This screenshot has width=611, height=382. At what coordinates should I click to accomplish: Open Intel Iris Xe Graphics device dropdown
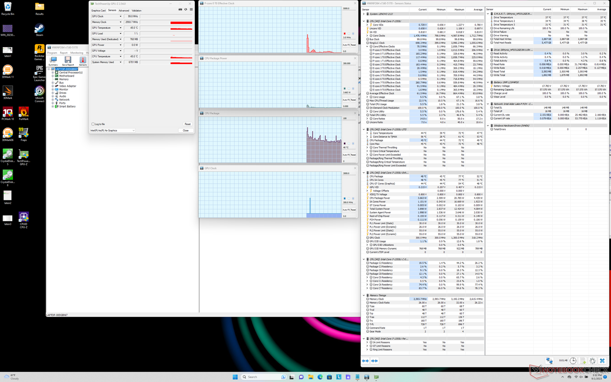(113, 131)
